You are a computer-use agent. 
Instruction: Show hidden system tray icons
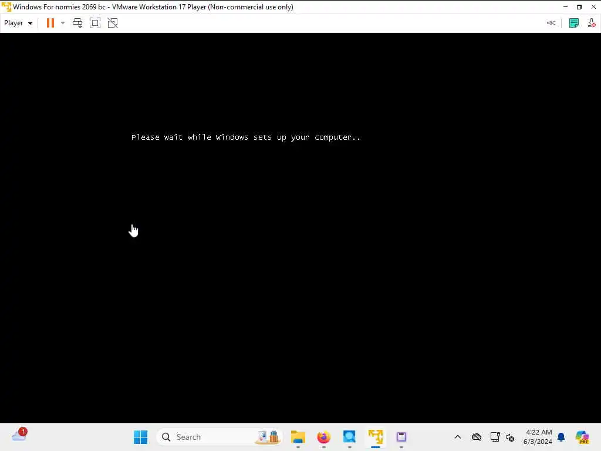[458, 437]
